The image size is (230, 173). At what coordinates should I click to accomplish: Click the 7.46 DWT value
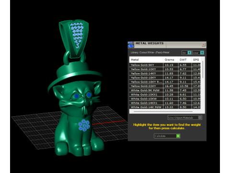pos(183,103)
